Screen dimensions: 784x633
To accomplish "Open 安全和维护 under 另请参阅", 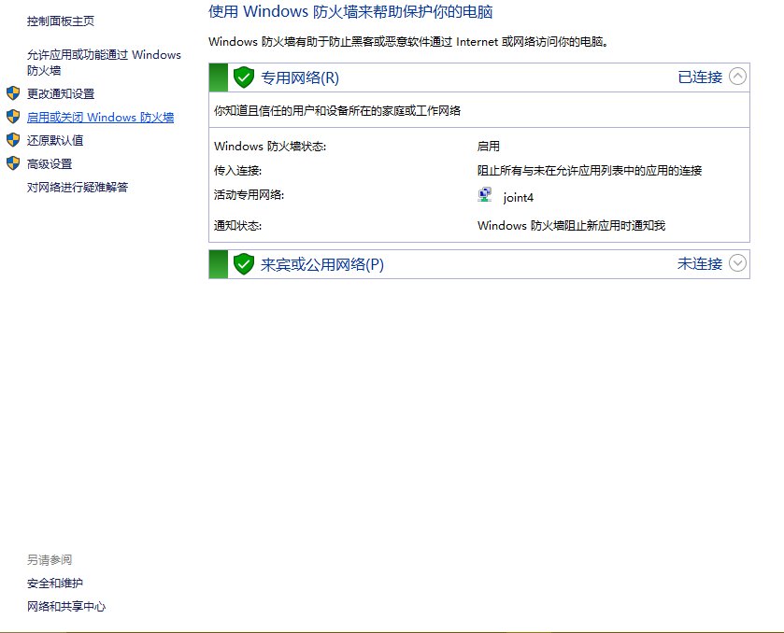I will coord(54,583).
